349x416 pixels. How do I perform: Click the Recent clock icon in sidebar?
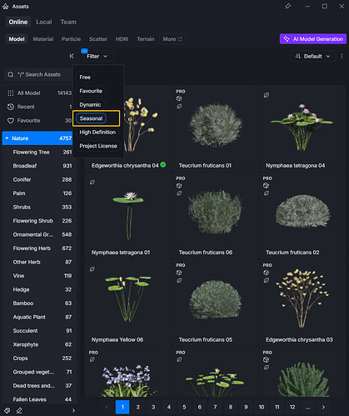(x=11, y=107)
